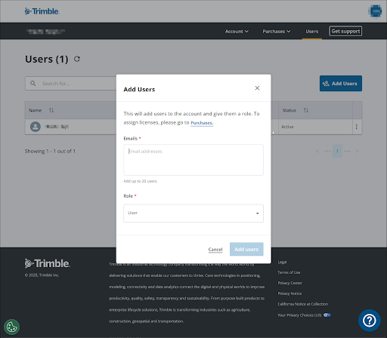Click the refresh icon beside Users (1)
The image size is (387, 338).
[x=77, y=59]
